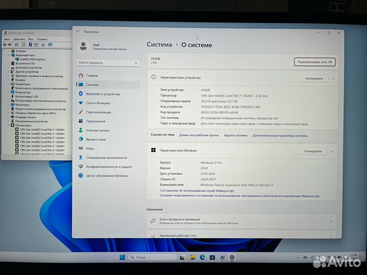The width and height of the screenshot is (367, 275).
Task: Click the User account avatar
Action: pyautogui.click(x=83, y=46)
